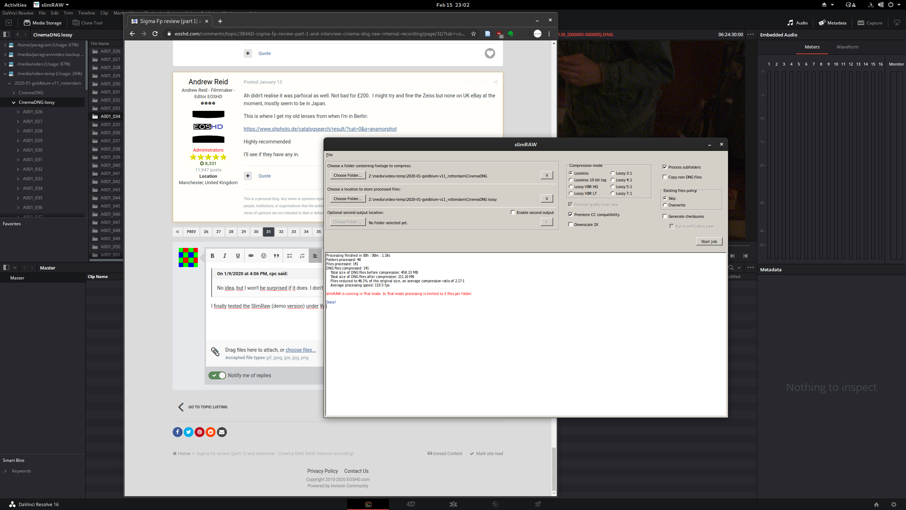Open the source folder history V dropdown
Viewport: 906px width, 510px height.
click(x=547, y=175)
